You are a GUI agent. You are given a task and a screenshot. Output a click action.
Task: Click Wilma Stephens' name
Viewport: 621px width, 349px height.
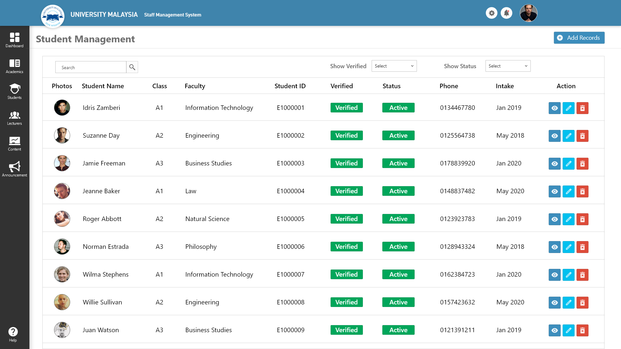[105, 274]
